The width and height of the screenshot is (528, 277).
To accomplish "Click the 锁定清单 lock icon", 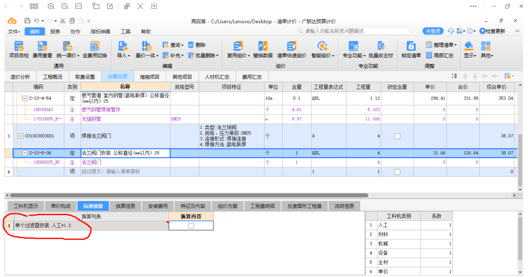I will (411, 46).
